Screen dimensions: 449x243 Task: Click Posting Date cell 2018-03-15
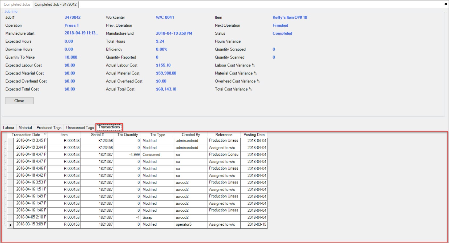coord(254,224)
